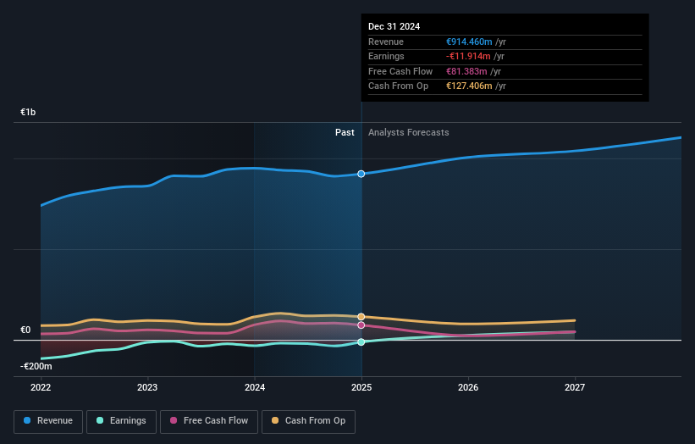
Task: Click the Free Cash Flow marker at 2025
Action: click(361, 325)
